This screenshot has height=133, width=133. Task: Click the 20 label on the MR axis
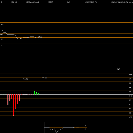pyautogui.click(x=130, y=92)
